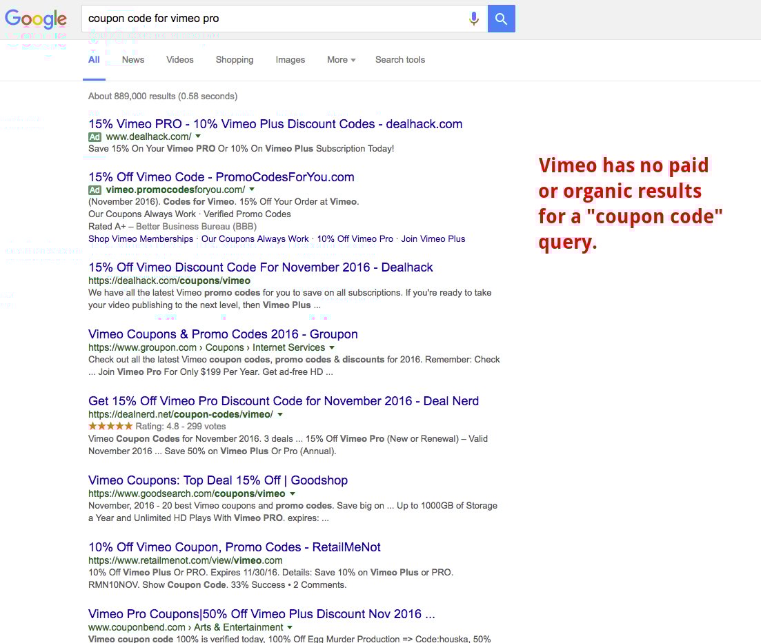
Task: Select the All tab
Action: (x=94, y=60)
